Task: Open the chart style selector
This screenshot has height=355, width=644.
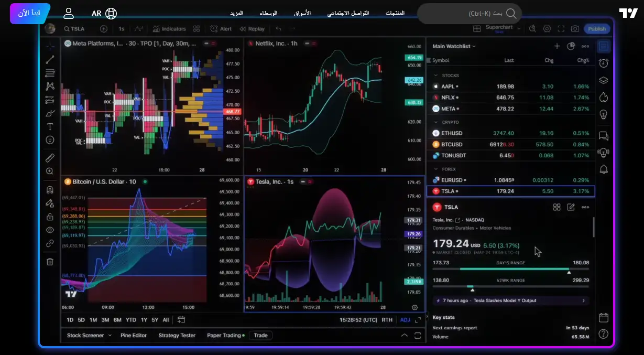Action: 139,29
